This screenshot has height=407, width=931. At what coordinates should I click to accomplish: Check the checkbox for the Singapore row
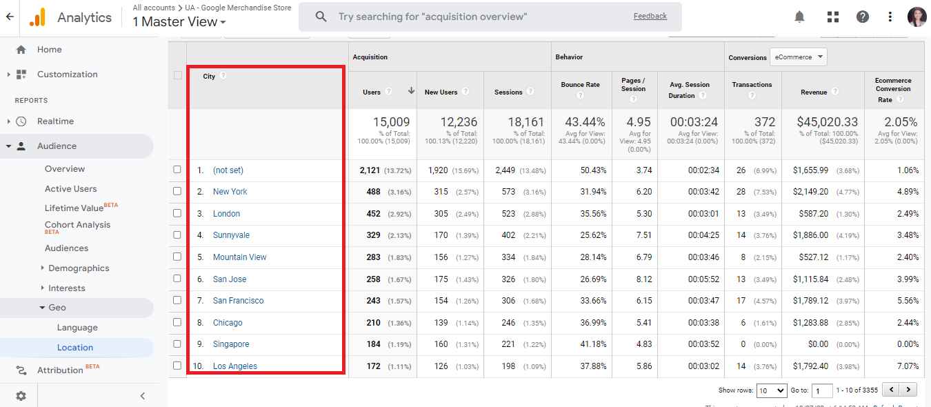tap(177, 344)
